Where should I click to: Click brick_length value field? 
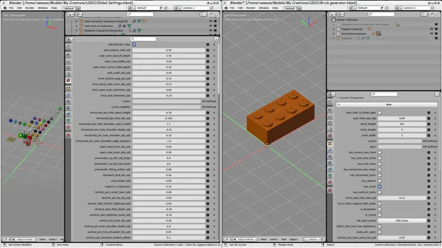[x=402, y=130]
